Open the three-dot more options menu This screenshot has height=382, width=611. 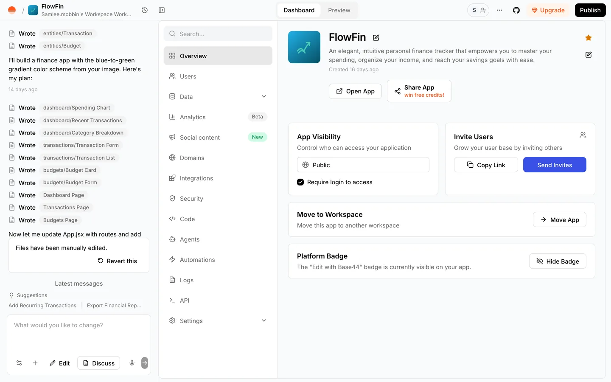499,10
